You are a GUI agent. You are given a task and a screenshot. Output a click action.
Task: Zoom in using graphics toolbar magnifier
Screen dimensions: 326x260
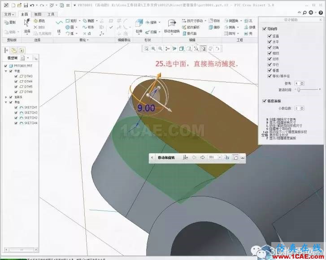pos(153,48)
